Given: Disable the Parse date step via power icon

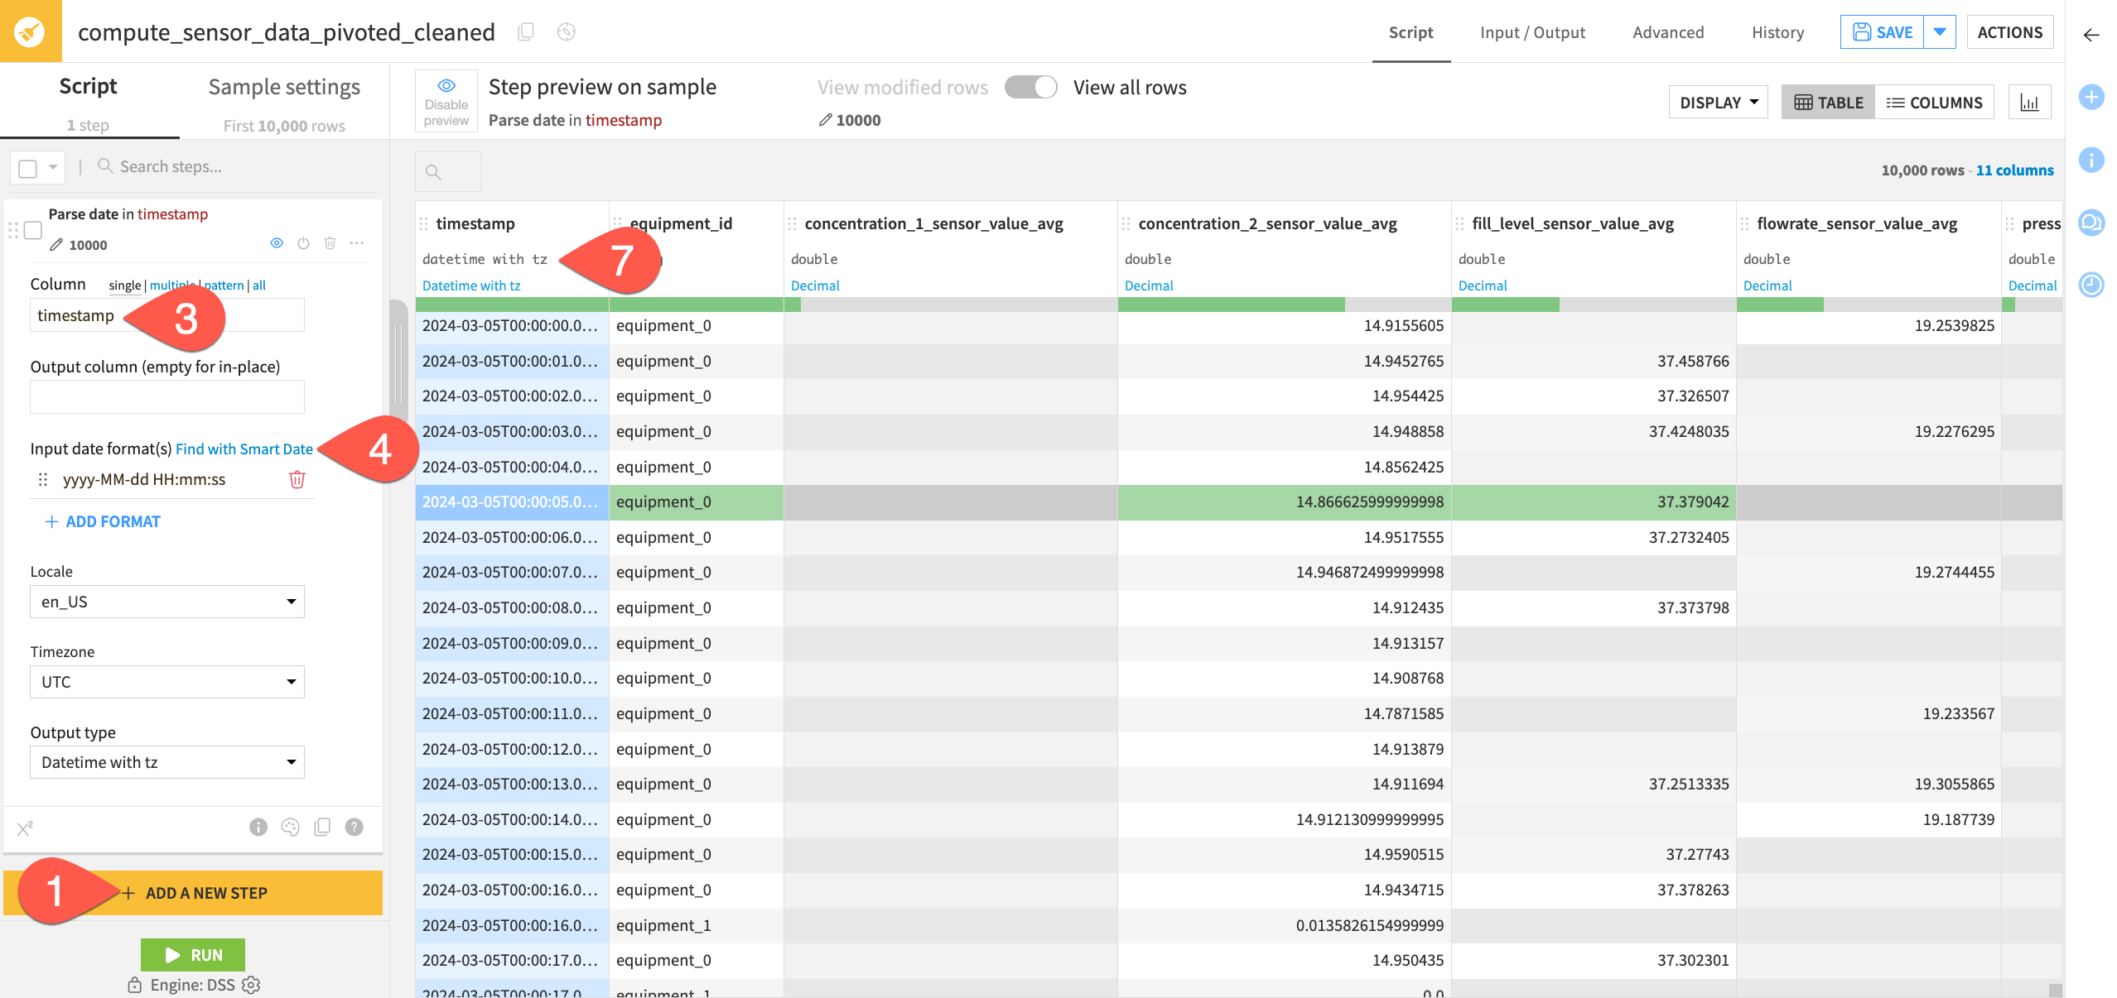Looking at the screenshot, I should coord(304,243).
